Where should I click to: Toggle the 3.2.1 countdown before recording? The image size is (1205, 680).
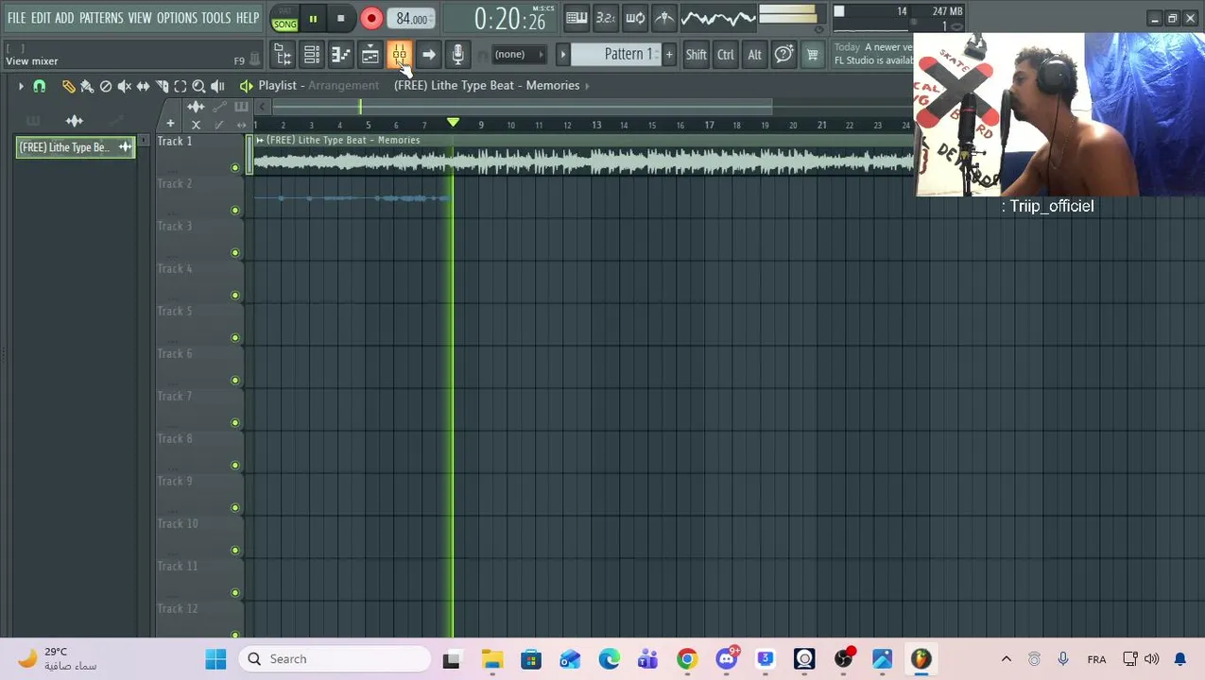(606, 18)
